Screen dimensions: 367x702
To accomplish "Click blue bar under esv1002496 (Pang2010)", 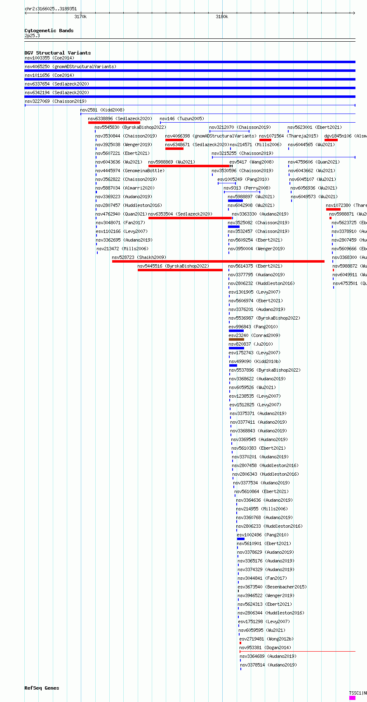I will tap(241, 539).
